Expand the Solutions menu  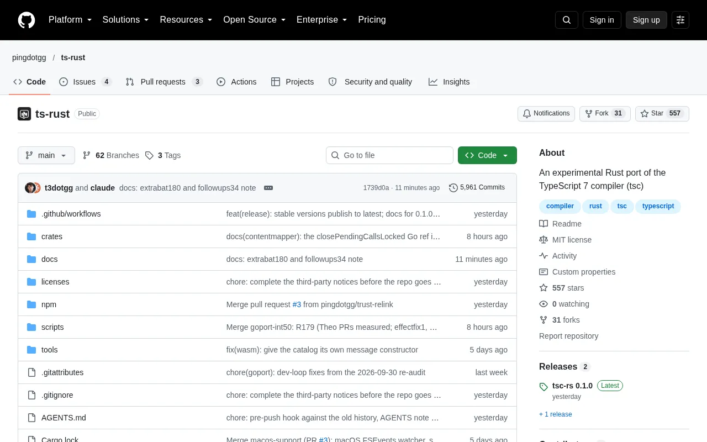click(x=125, y=20)
